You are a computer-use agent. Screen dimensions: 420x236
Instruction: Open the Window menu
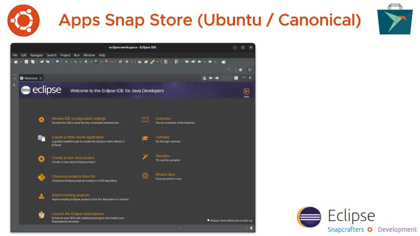[89, 55]
